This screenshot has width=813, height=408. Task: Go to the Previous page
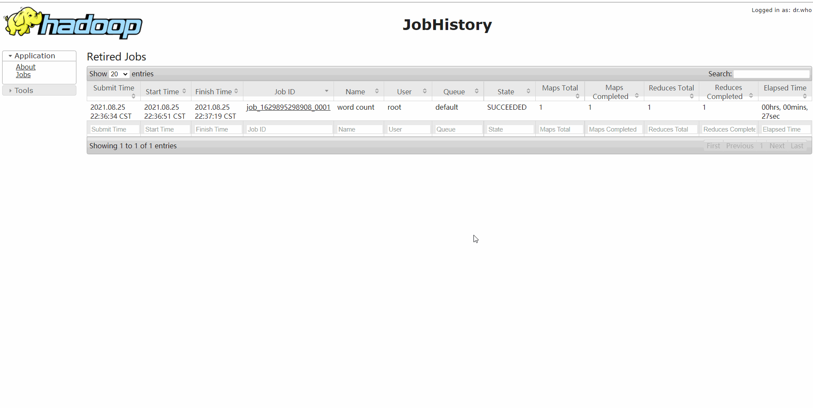(x=740, y=146)
